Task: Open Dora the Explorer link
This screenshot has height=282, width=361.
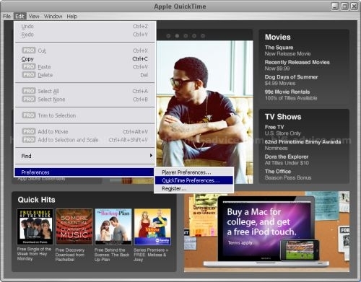Action: coord(287,157)
